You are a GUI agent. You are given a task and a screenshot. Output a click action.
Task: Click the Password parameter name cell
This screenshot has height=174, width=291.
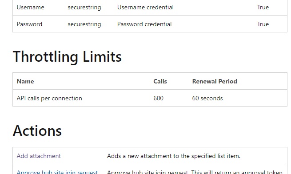(29, 24)
